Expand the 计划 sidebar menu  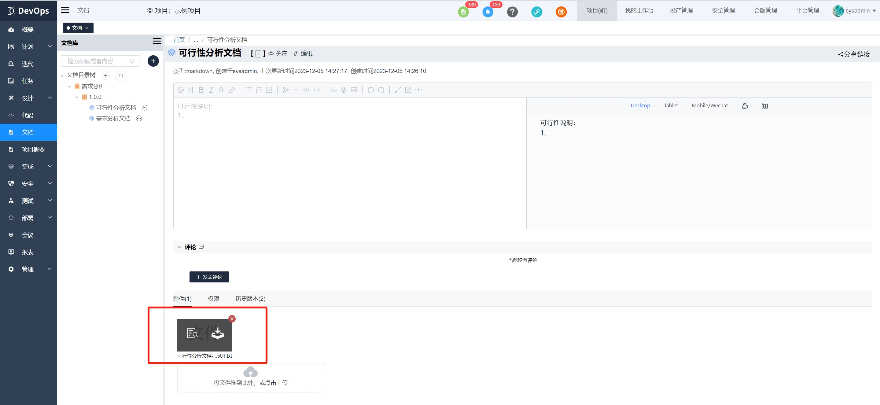(28, 47)
